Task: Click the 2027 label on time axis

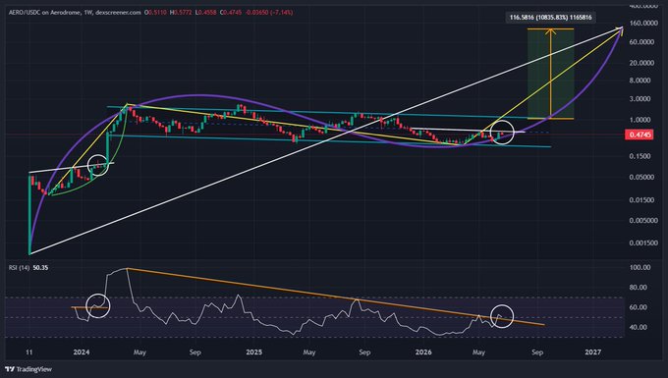Action: (593, 352)
